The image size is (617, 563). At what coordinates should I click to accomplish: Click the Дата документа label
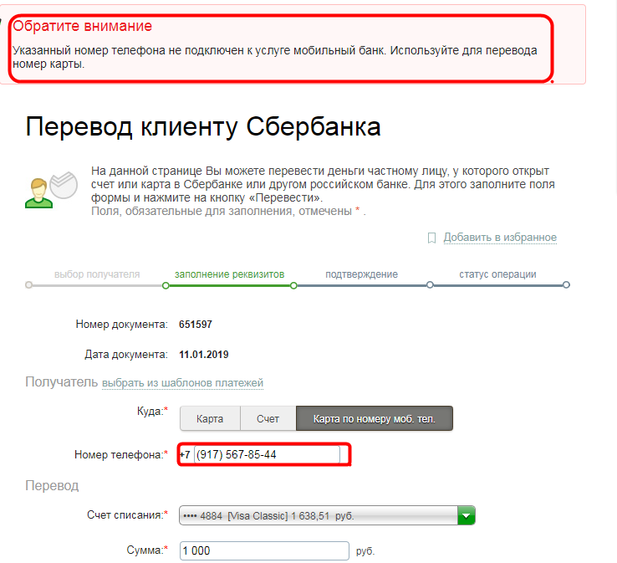point(126,355)
